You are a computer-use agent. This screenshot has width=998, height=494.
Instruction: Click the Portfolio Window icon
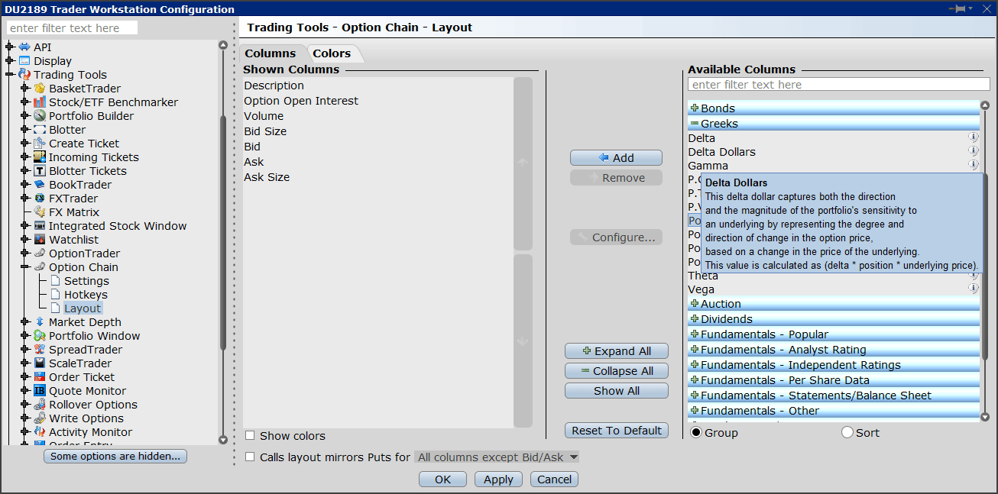click(x=40, y=336)
